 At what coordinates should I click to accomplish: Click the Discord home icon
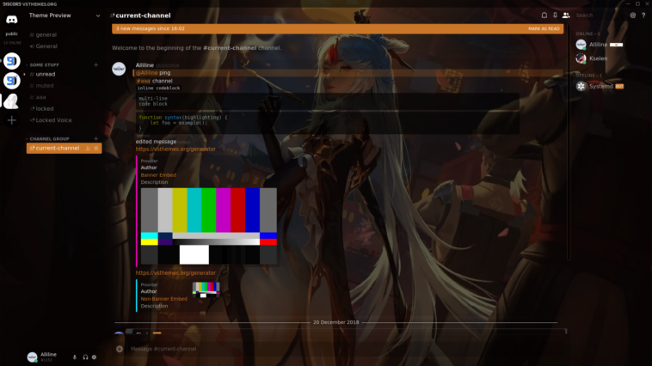12,19
